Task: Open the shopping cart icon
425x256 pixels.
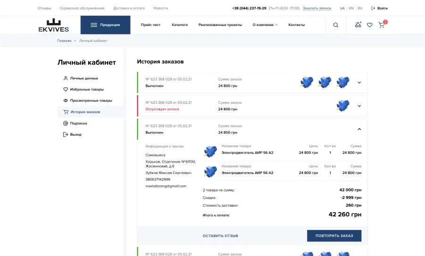Action: [381, 25]
